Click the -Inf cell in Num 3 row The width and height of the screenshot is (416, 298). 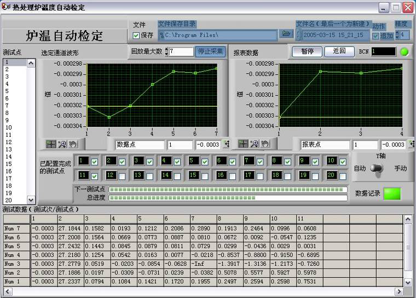(204, 264)
